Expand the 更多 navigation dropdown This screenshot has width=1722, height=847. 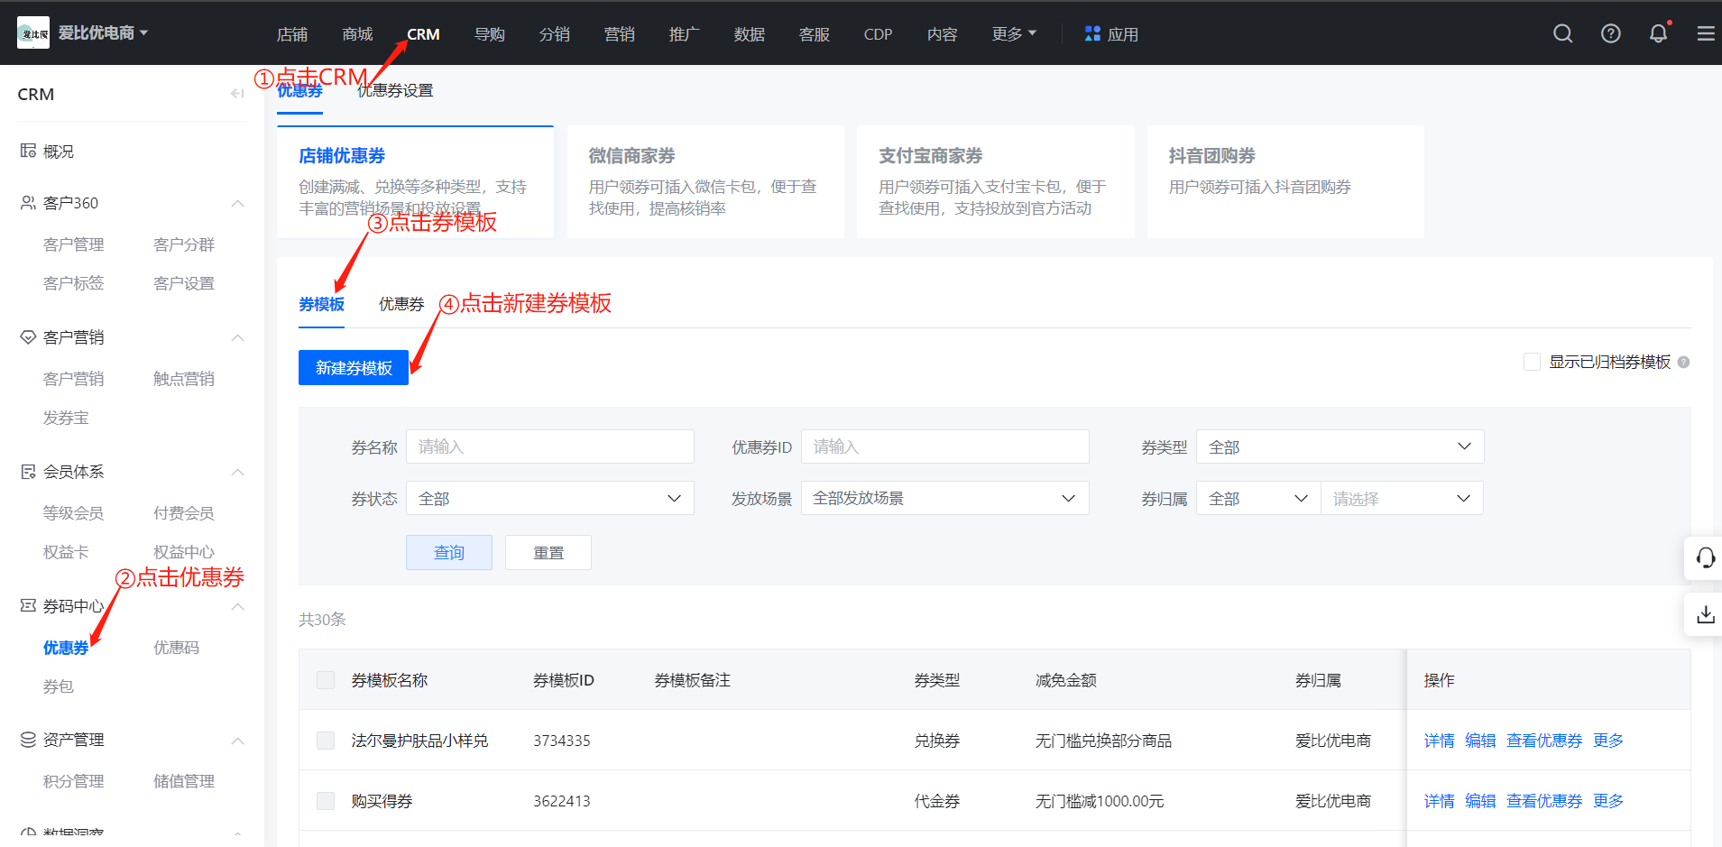click(x=1014, y=33)
